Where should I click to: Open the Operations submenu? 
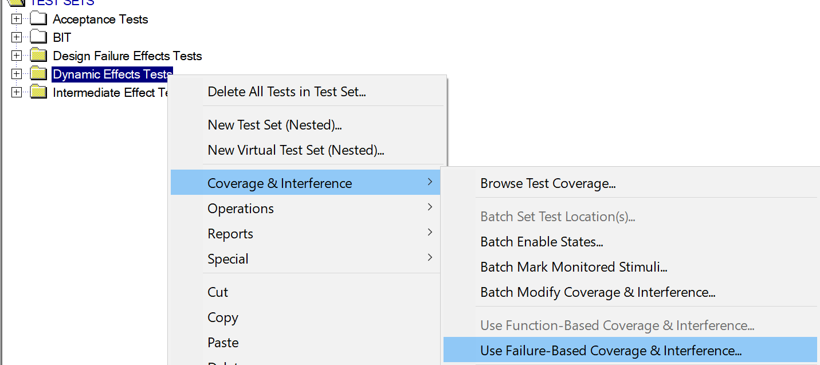pos(241,209)
